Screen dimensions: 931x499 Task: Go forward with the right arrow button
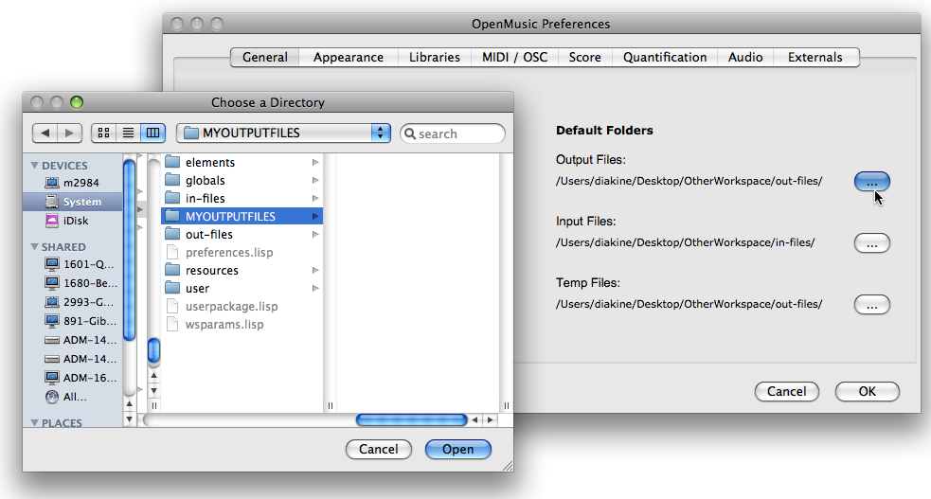point(69,133)
